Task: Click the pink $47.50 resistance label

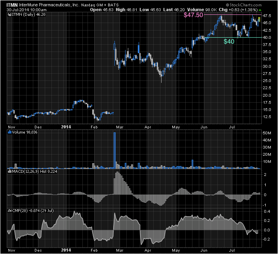Action: [x=193, y=15]
